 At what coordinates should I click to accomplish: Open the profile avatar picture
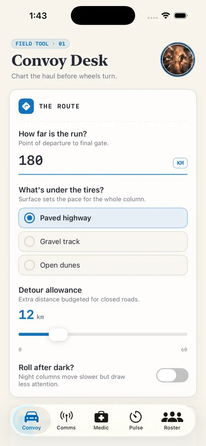pos(178,60)
